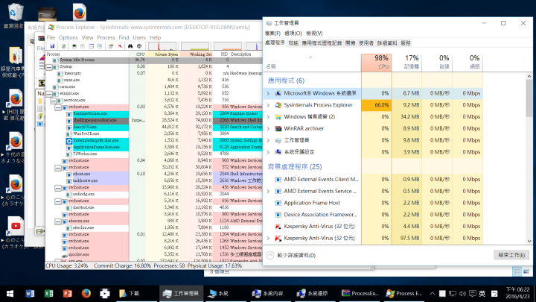Open the 檢視(V) menu in Task Manager
This screenshot has width=536, height=302.
point(314,34)
